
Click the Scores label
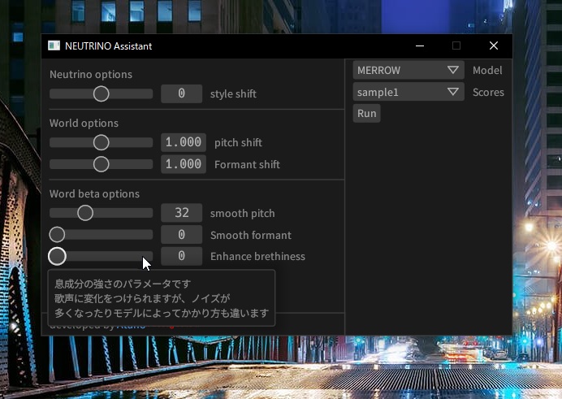[488, 92]
